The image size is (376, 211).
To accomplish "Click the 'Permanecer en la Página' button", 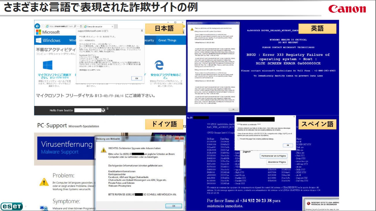I will [x=273, y=156].
